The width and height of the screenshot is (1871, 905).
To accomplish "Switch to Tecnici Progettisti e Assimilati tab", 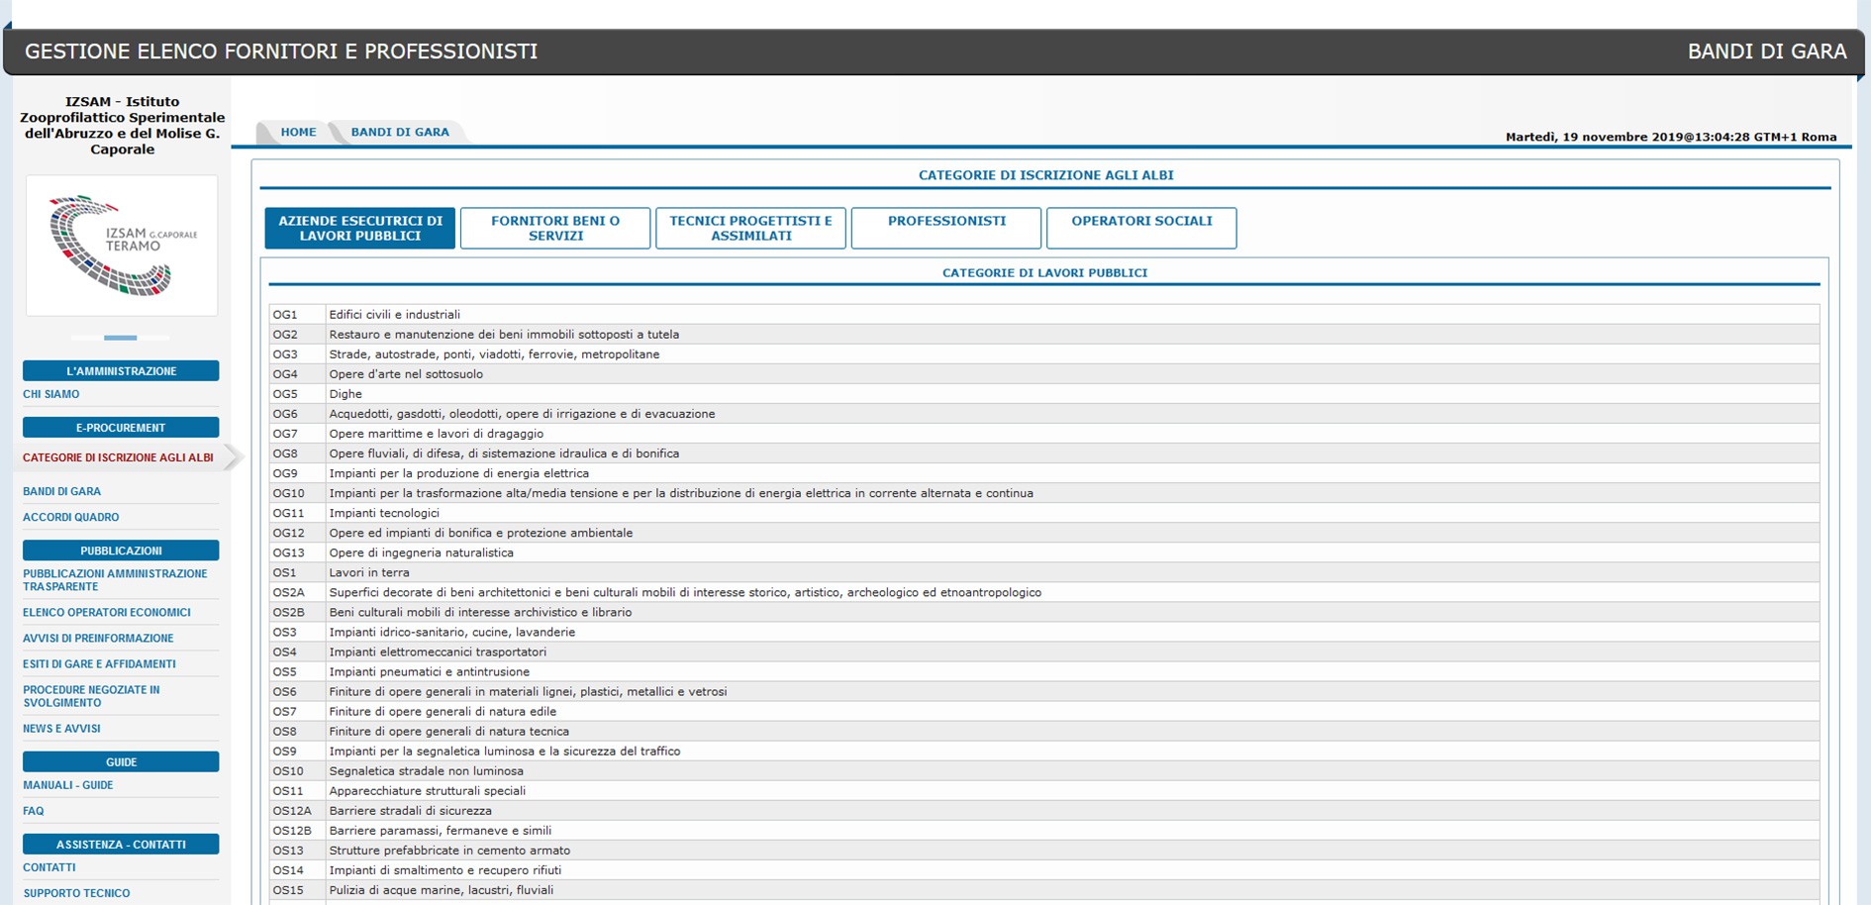I will click(x=750, y=228).
